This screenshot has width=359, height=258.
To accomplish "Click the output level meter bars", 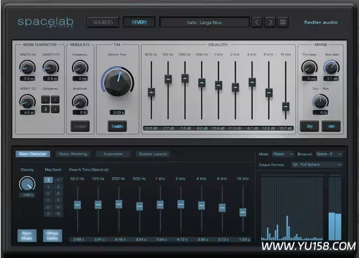I will pos(335,208).
